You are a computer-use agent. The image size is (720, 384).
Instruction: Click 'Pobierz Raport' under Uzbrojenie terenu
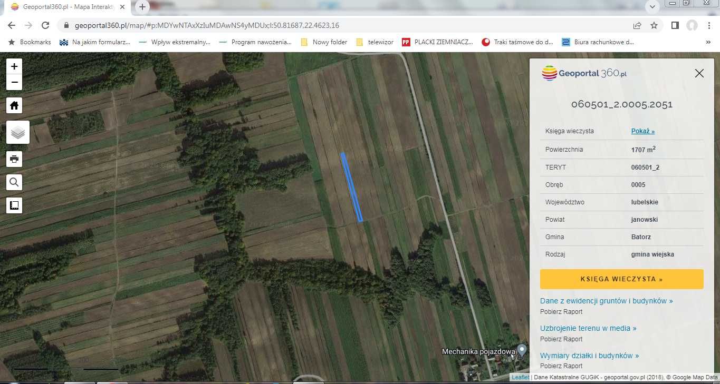pos(561,339)
